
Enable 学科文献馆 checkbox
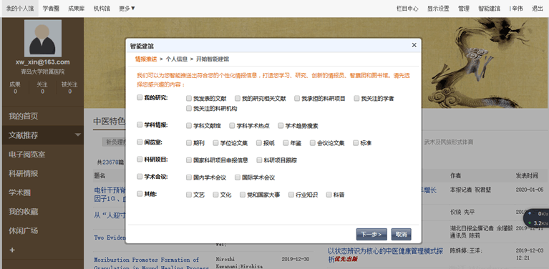189,125
